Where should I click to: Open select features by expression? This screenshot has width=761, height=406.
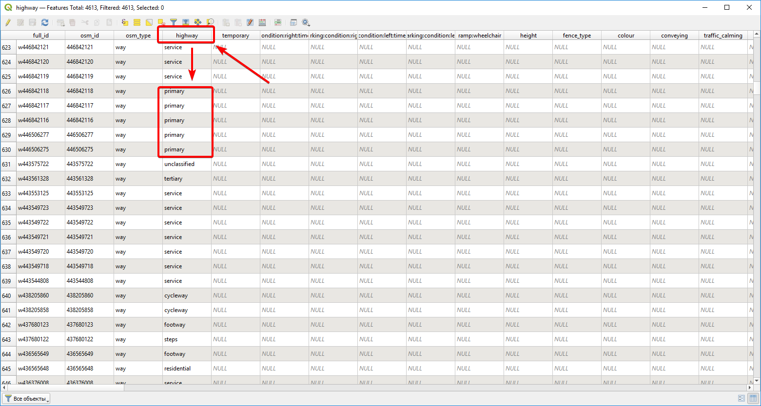click(125, 22)
